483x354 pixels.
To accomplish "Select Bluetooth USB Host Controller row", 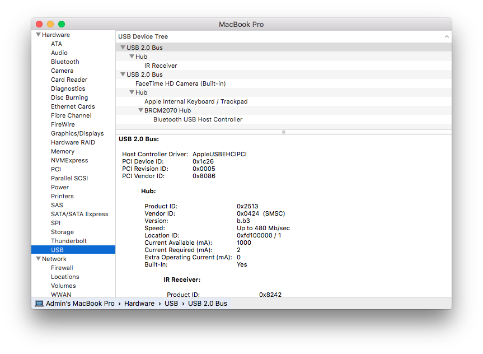I will [284, 119].
